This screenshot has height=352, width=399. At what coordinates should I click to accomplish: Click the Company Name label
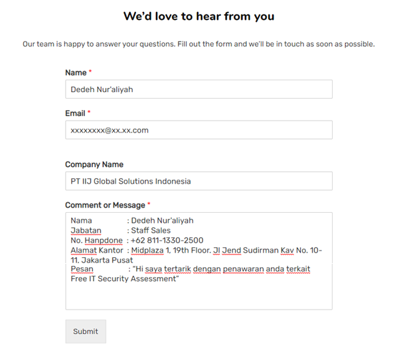[x=94, y=164]
